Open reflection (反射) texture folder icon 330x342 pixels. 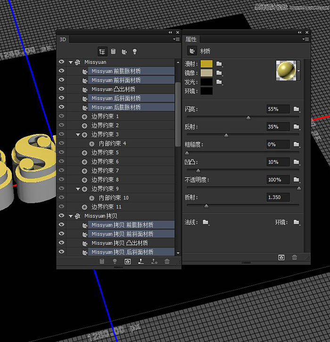tap(297, 126)
